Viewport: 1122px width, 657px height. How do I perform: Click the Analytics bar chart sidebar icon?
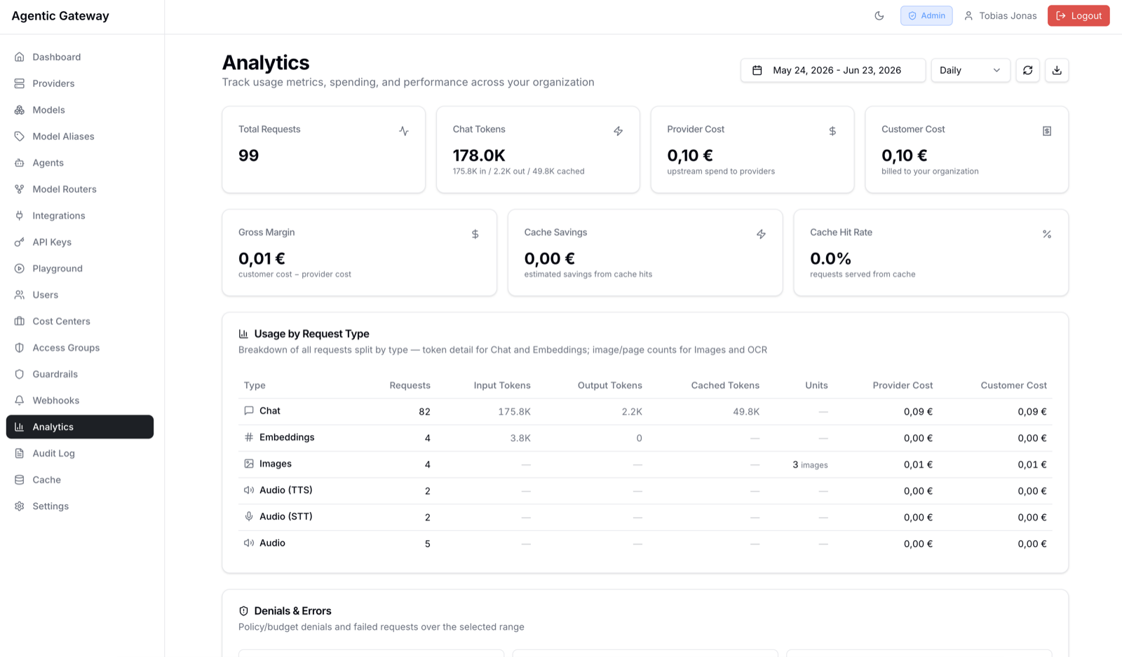coord(20,427)
